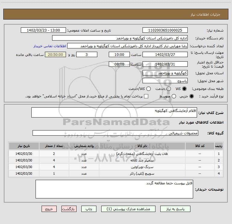Click مشاهده مدارک پیوستی (1) button
232x224 pixels.
[128, 209]
